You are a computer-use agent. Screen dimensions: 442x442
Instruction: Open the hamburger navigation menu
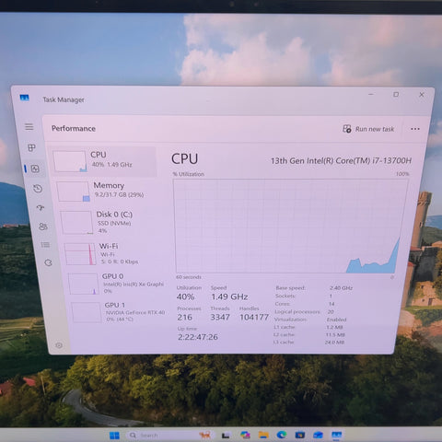tap(29, 127)
